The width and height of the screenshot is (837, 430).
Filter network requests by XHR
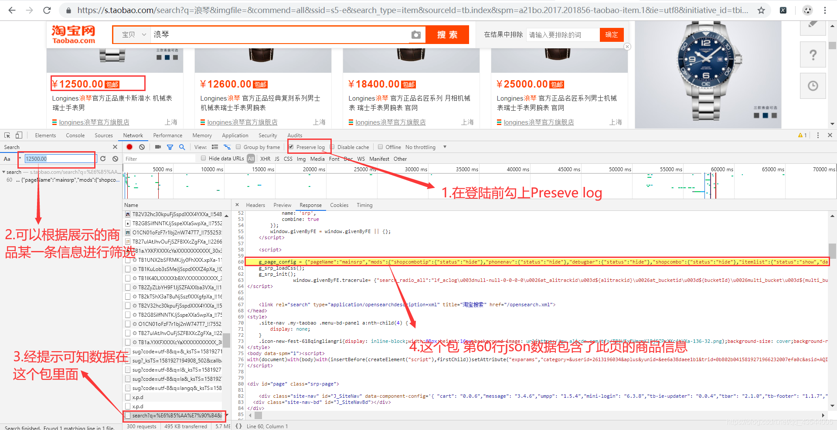click(x=265, y=159)
